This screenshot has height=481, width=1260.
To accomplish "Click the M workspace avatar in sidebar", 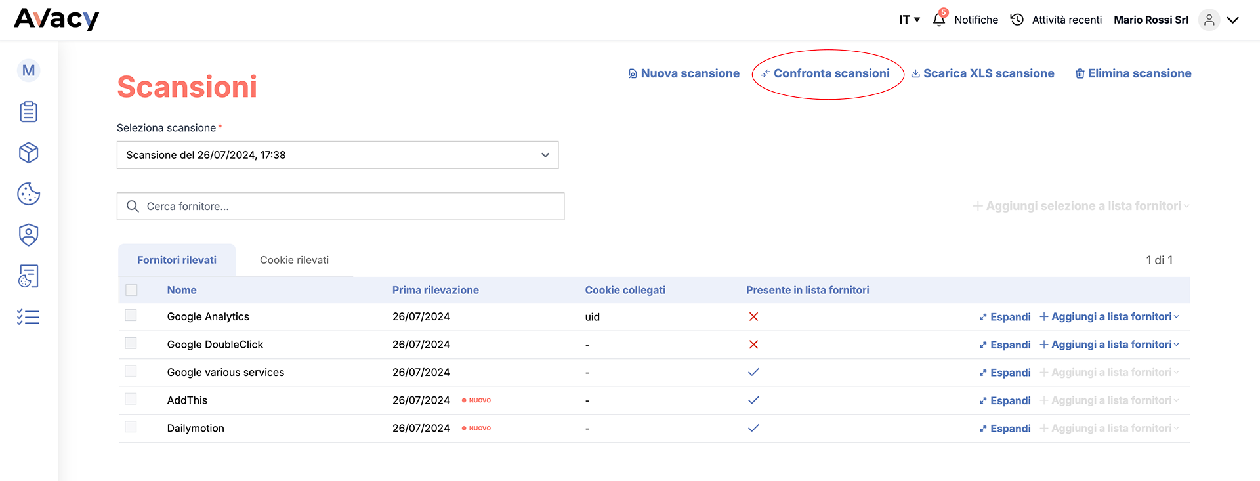I will click(28, 70).
